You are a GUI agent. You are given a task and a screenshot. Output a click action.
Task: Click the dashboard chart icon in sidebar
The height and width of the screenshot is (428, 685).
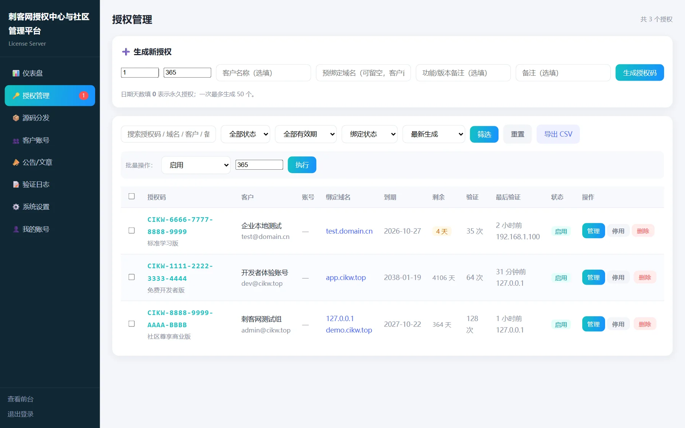(16, 73)
